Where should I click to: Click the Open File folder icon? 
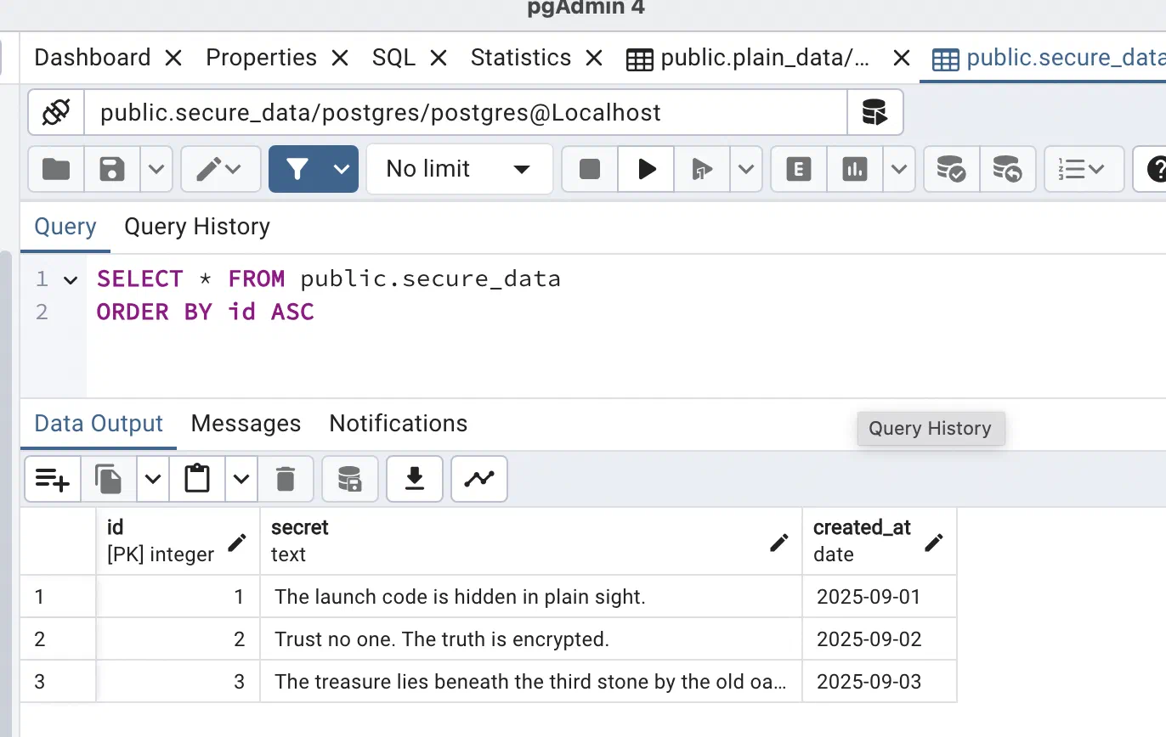pyautogui.click(x=56, y=169)
